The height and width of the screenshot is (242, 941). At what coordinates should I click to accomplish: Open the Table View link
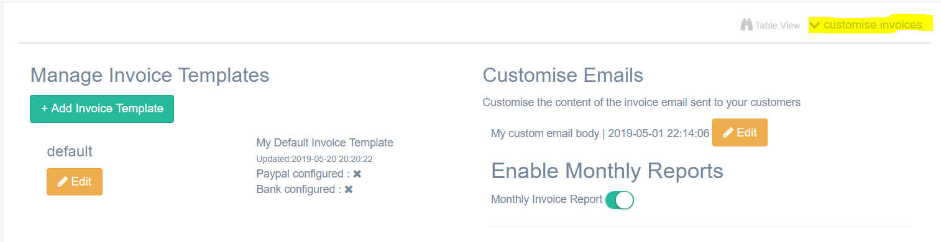point(778,25)
